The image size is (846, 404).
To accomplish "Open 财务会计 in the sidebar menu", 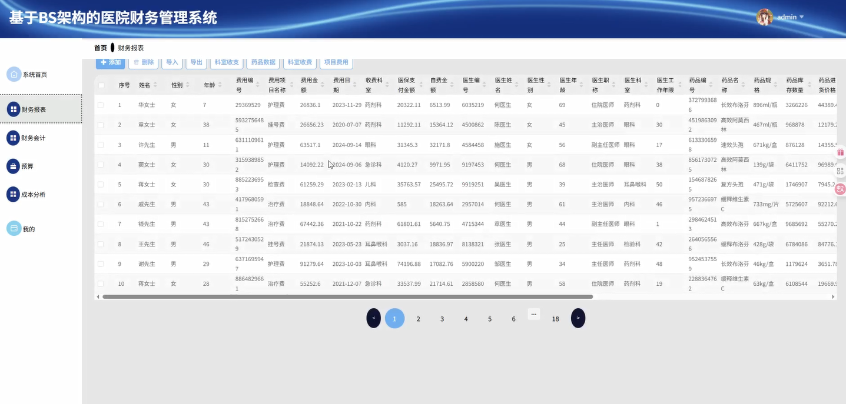I will [x=33, y=138].
